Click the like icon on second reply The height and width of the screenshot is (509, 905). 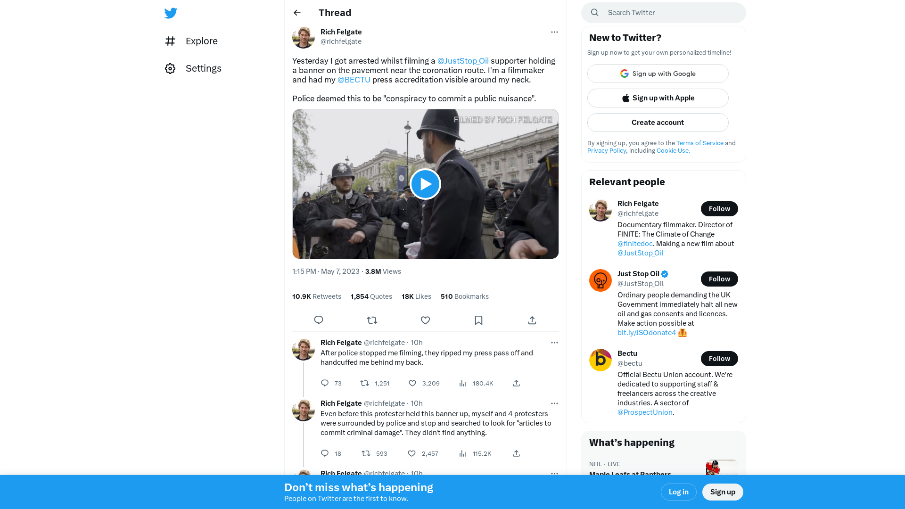[x=412, y=453]
